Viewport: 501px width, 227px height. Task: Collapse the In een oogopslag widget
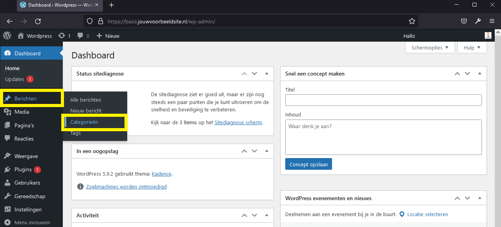coord(266,151)
